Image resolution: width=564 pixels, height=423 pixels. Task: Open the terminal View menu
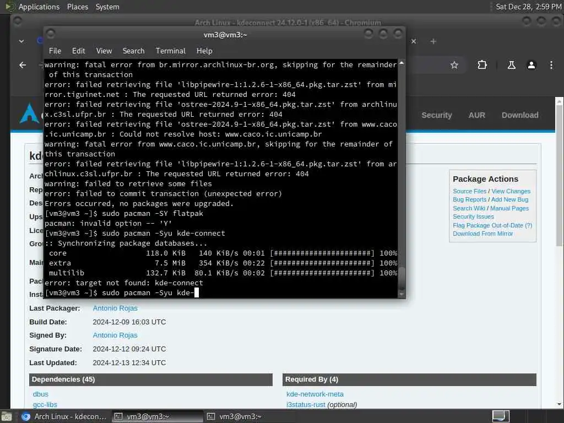[x=104, y=51]
